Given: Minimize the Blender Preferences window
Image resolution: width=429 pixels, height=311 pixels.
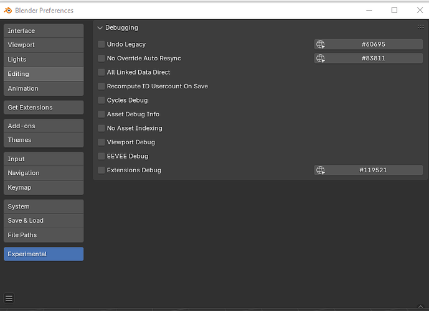Looking at the screenshot, I should coord(369,11).
